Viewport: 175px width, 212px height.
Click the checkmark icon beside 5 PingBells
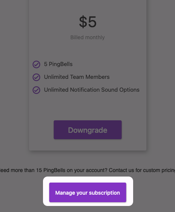36,65
